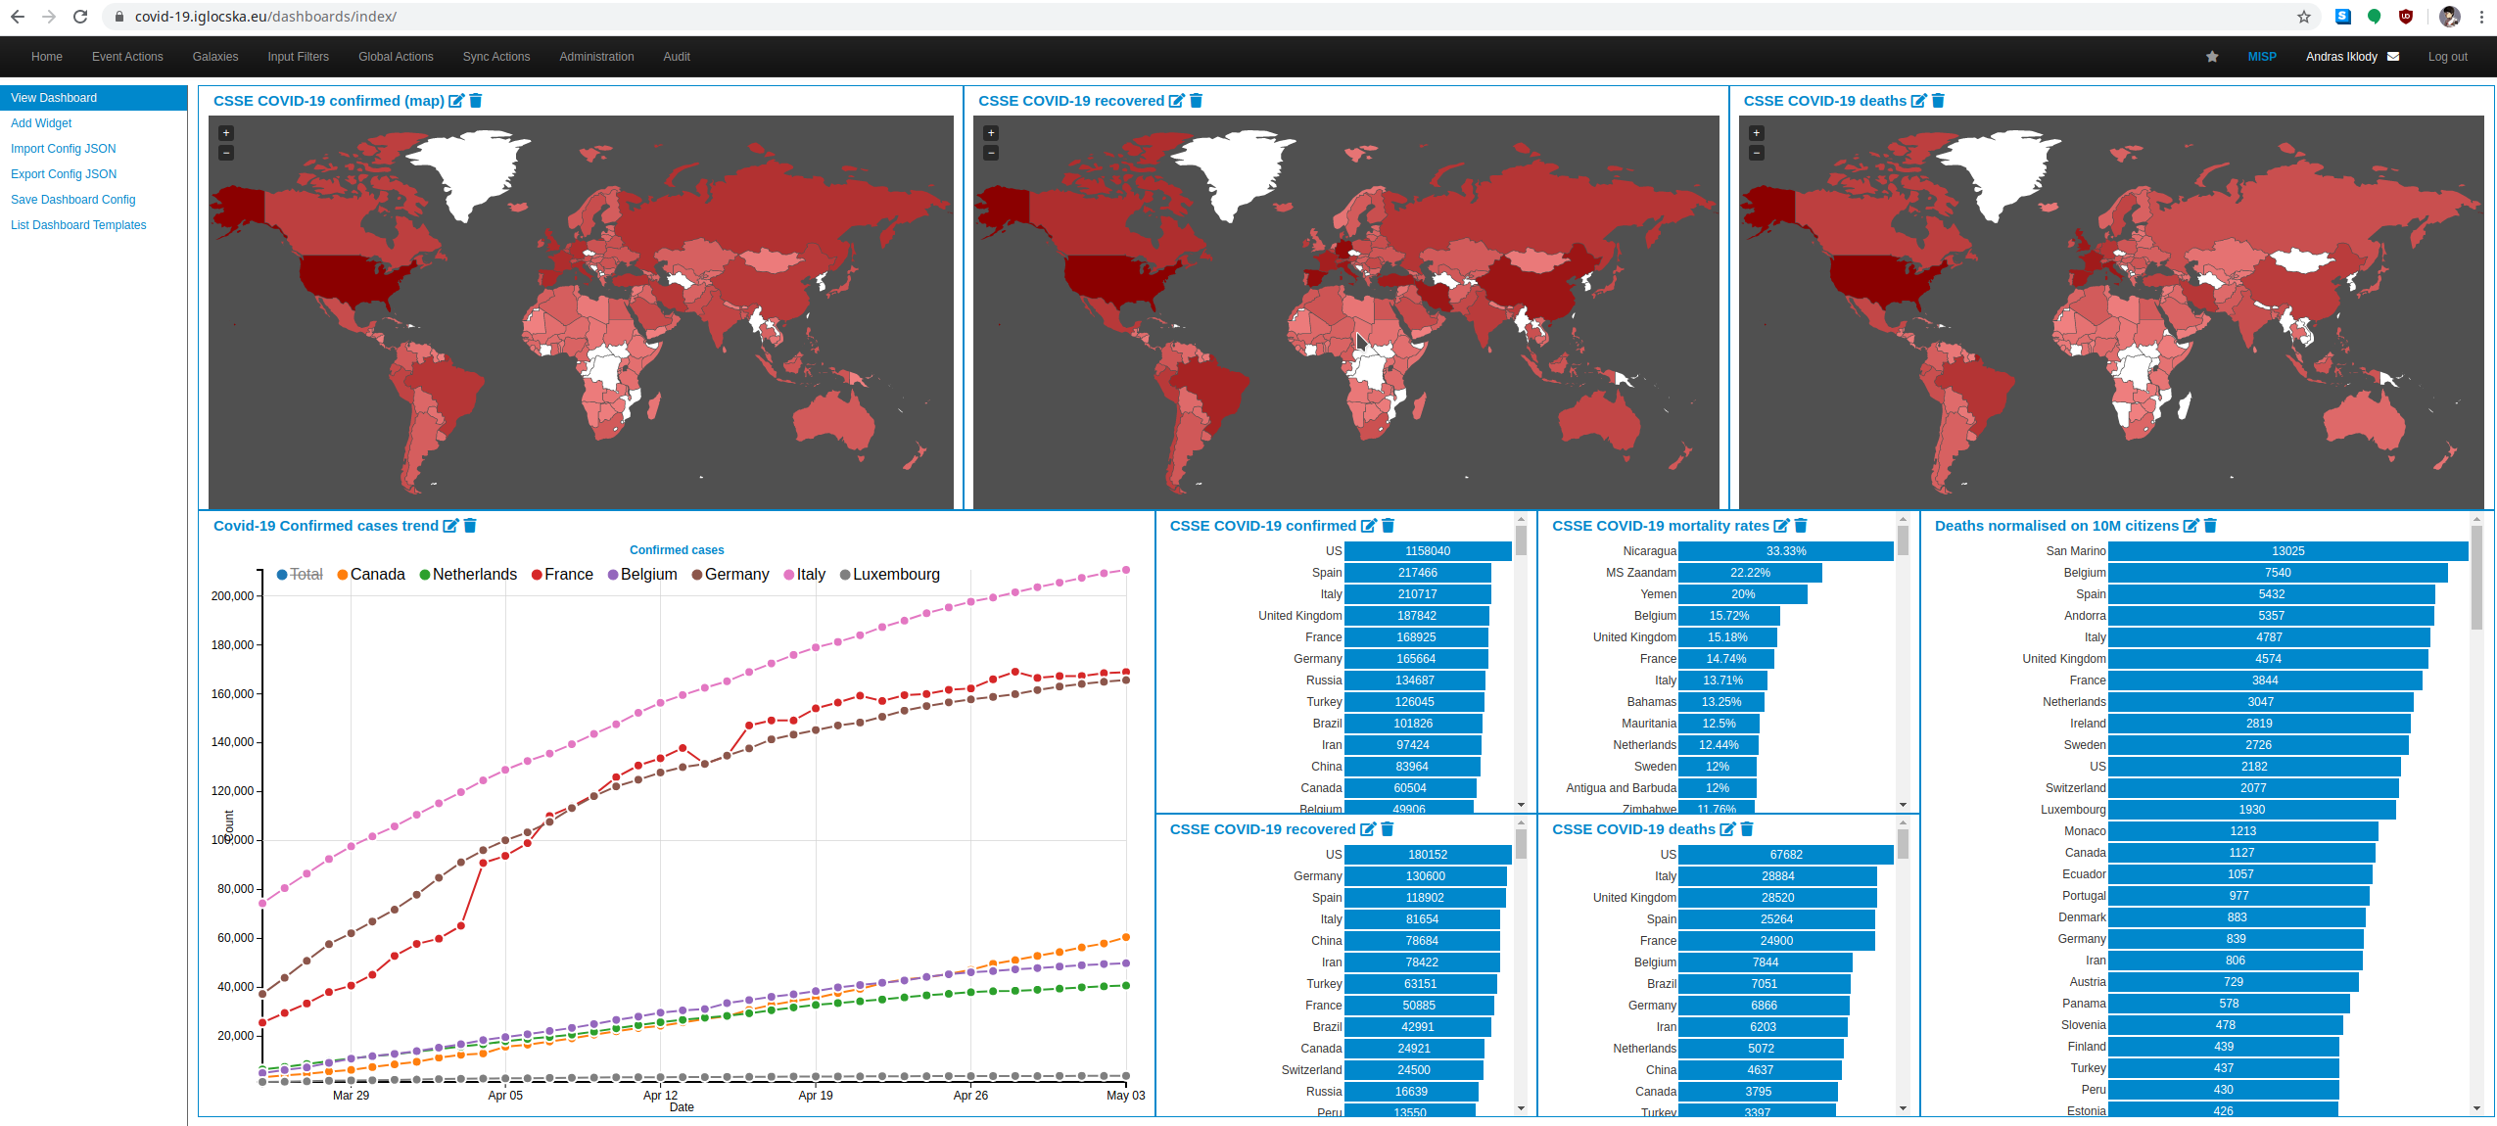Select the Add Widget sidebar item
This screenshot has width=2497, height=1126.
pyautogui.click(x=41, y=123)
